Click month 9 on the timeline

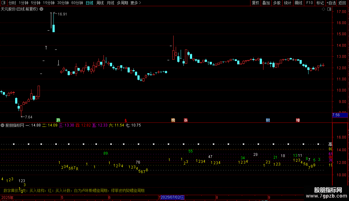point(269,197)
